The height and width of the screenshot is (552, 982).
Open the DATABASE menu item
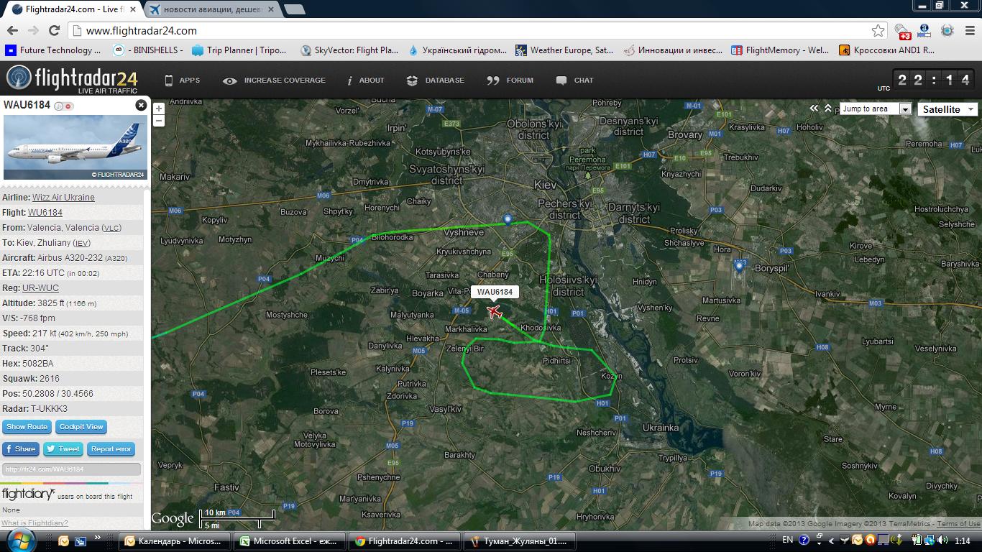coord(436,80)
